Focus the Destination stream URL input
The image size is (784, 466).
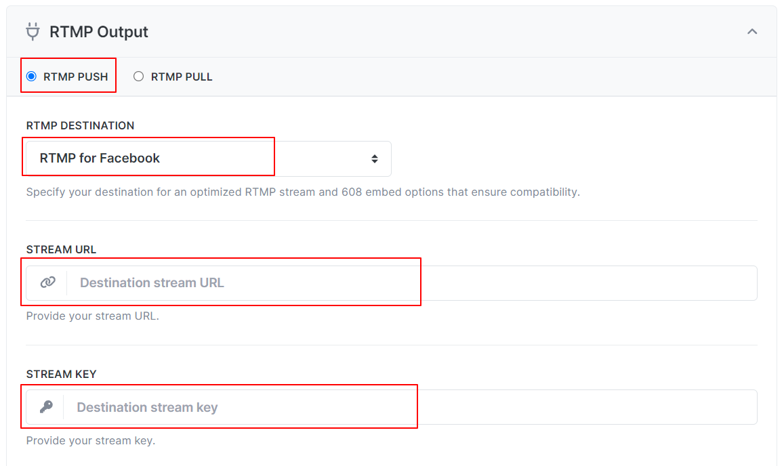click(x=411, y=283)
